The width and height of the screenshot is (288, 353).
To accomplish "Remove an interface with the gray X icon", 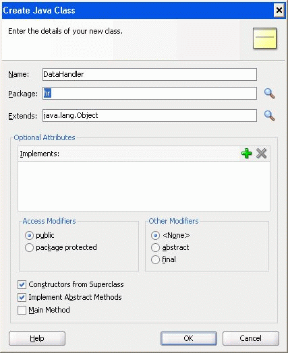I will pyautogui.click(x=262, y=154).
